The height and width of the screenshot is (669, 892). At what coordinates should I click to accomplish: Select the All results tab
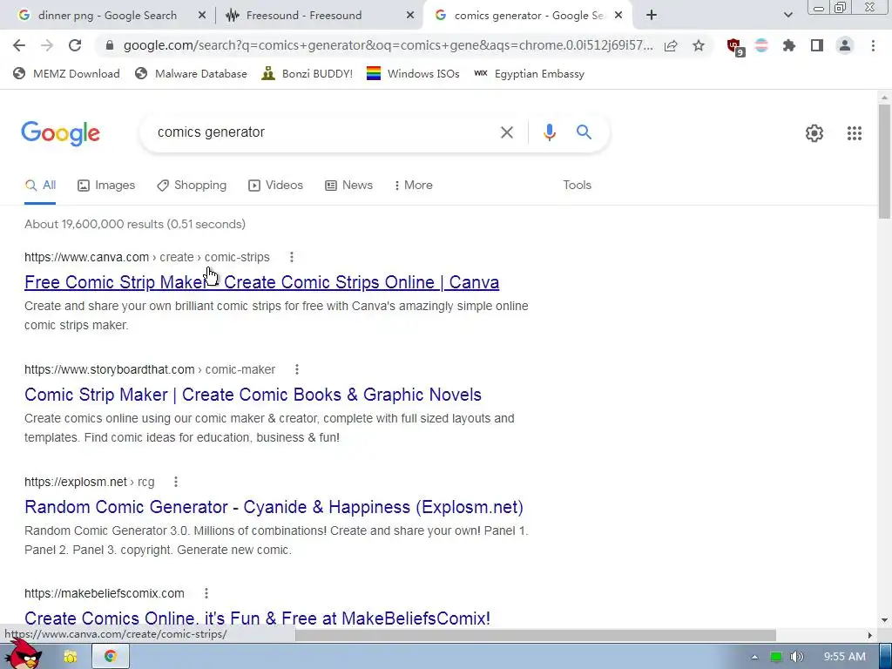(40, 185)
